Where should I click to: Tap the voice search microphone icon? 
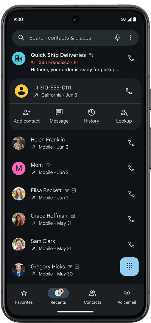pos(117,38)
